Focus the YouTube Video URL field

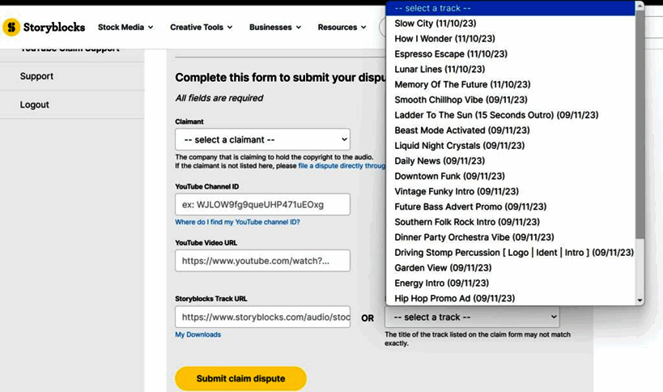[262, 261]
